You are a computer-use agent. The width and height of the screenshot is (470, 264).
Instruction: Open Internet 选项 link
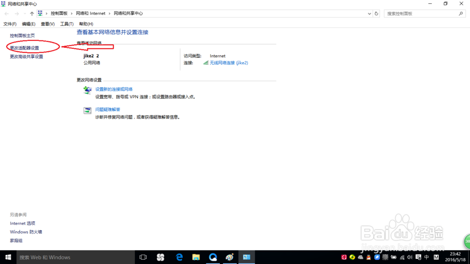pos(23,224)
